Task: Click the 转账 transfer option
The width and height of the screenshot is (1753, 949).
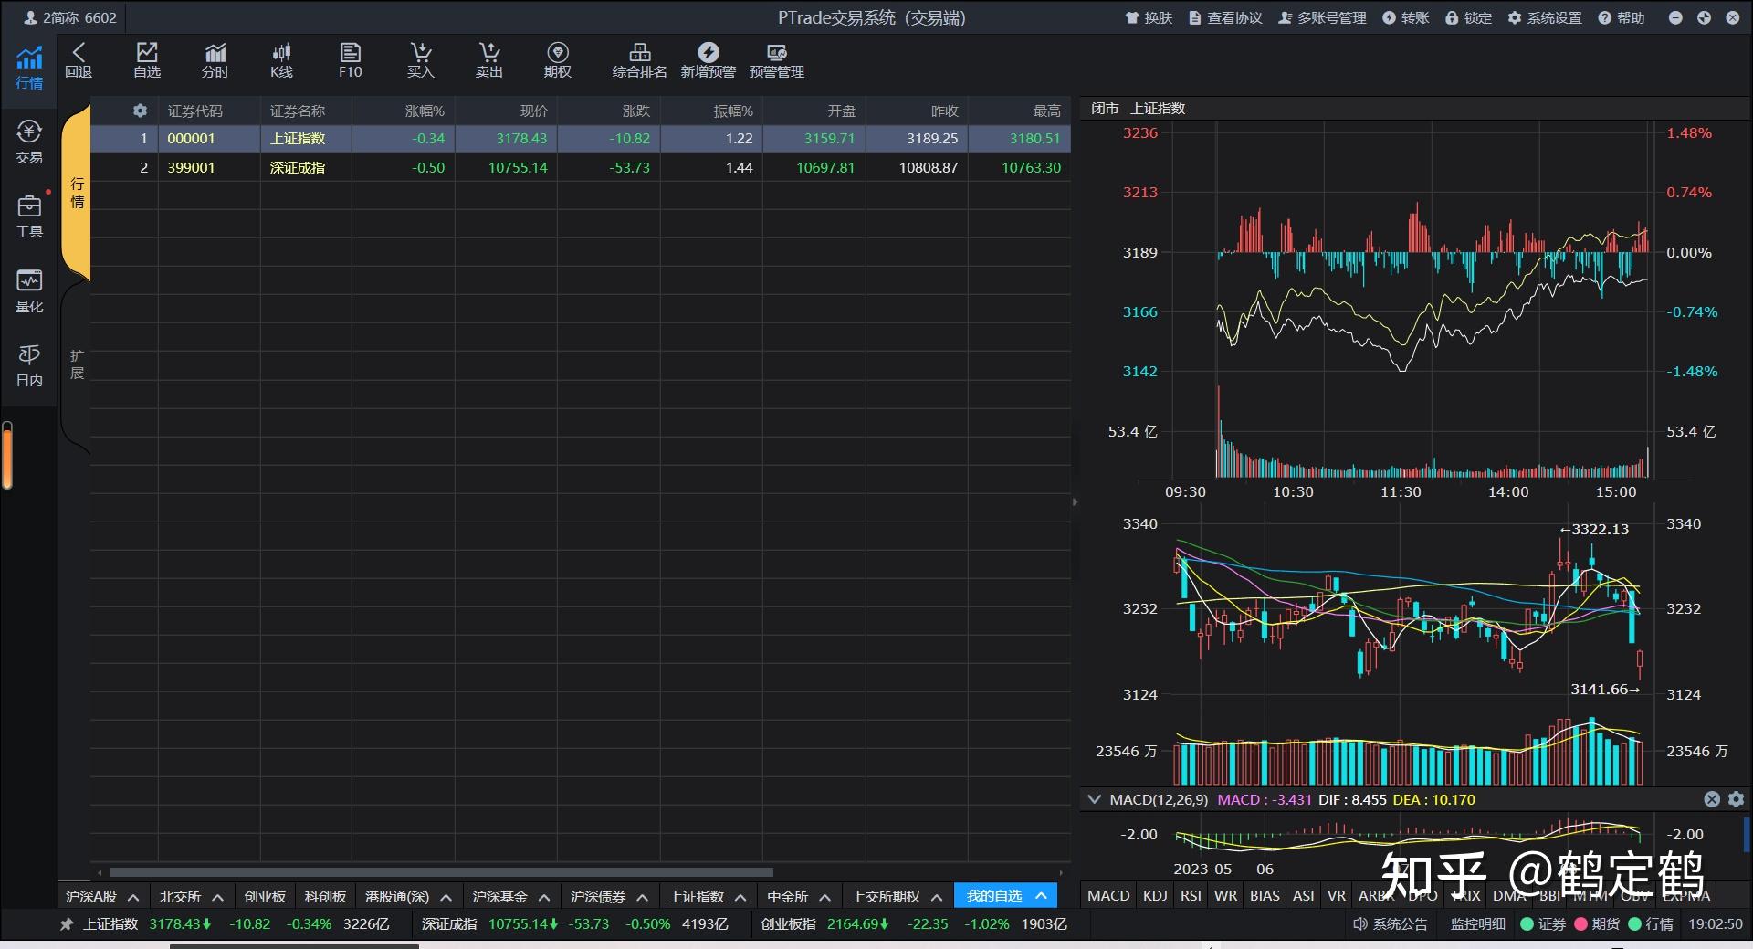Action: [1406, 17]
